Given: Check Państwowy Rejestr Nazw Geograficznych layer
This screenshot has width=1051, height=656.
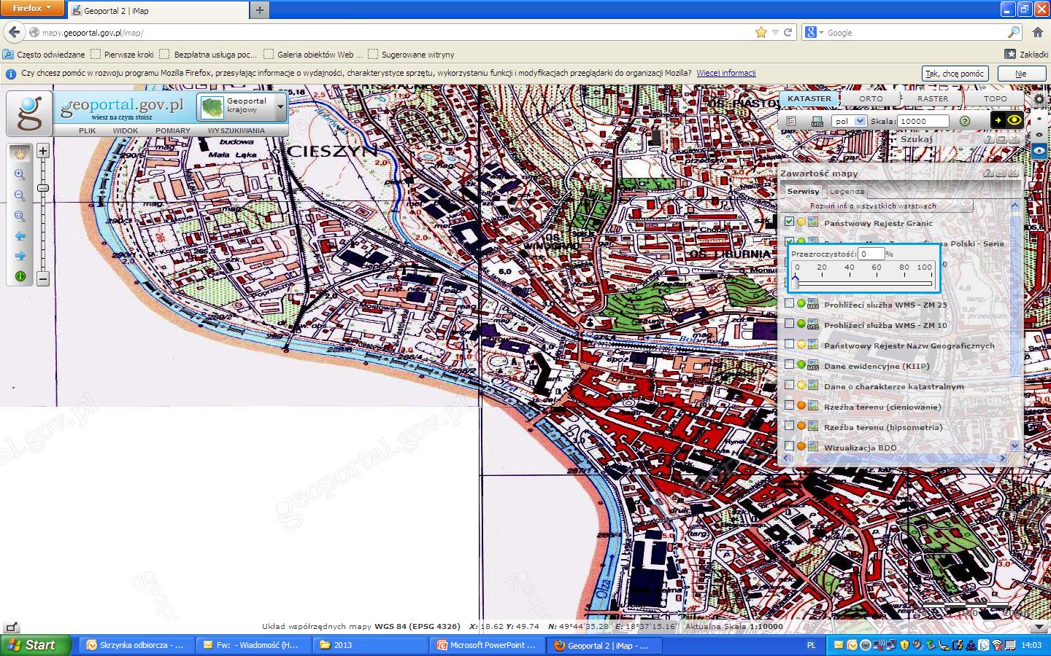Looking at the screenshot, I should (x=789, y=344).
